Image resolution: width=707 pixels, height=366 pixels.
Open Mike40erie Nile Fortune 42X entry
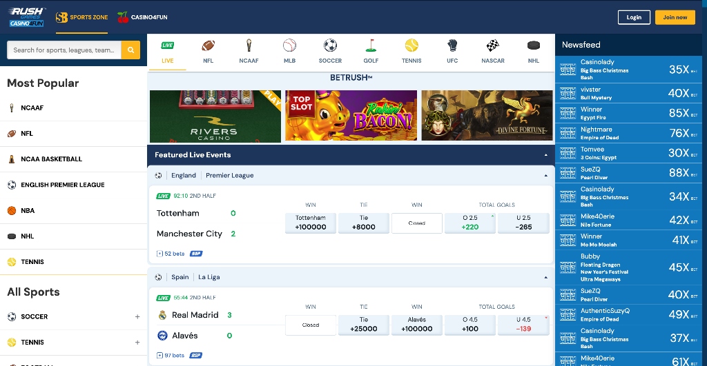(x=628, y=220)
